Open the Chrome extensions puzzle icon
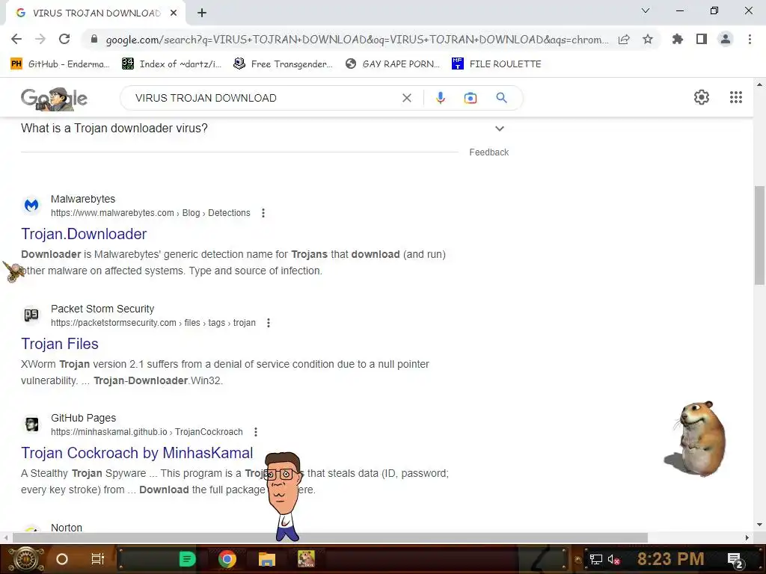The height and width of the screenshot is (574, 766). (x=678, y=39)
